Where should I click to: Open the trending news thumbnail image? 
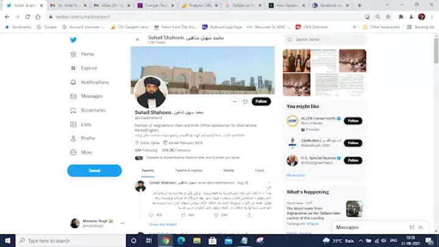pos(354,209)
